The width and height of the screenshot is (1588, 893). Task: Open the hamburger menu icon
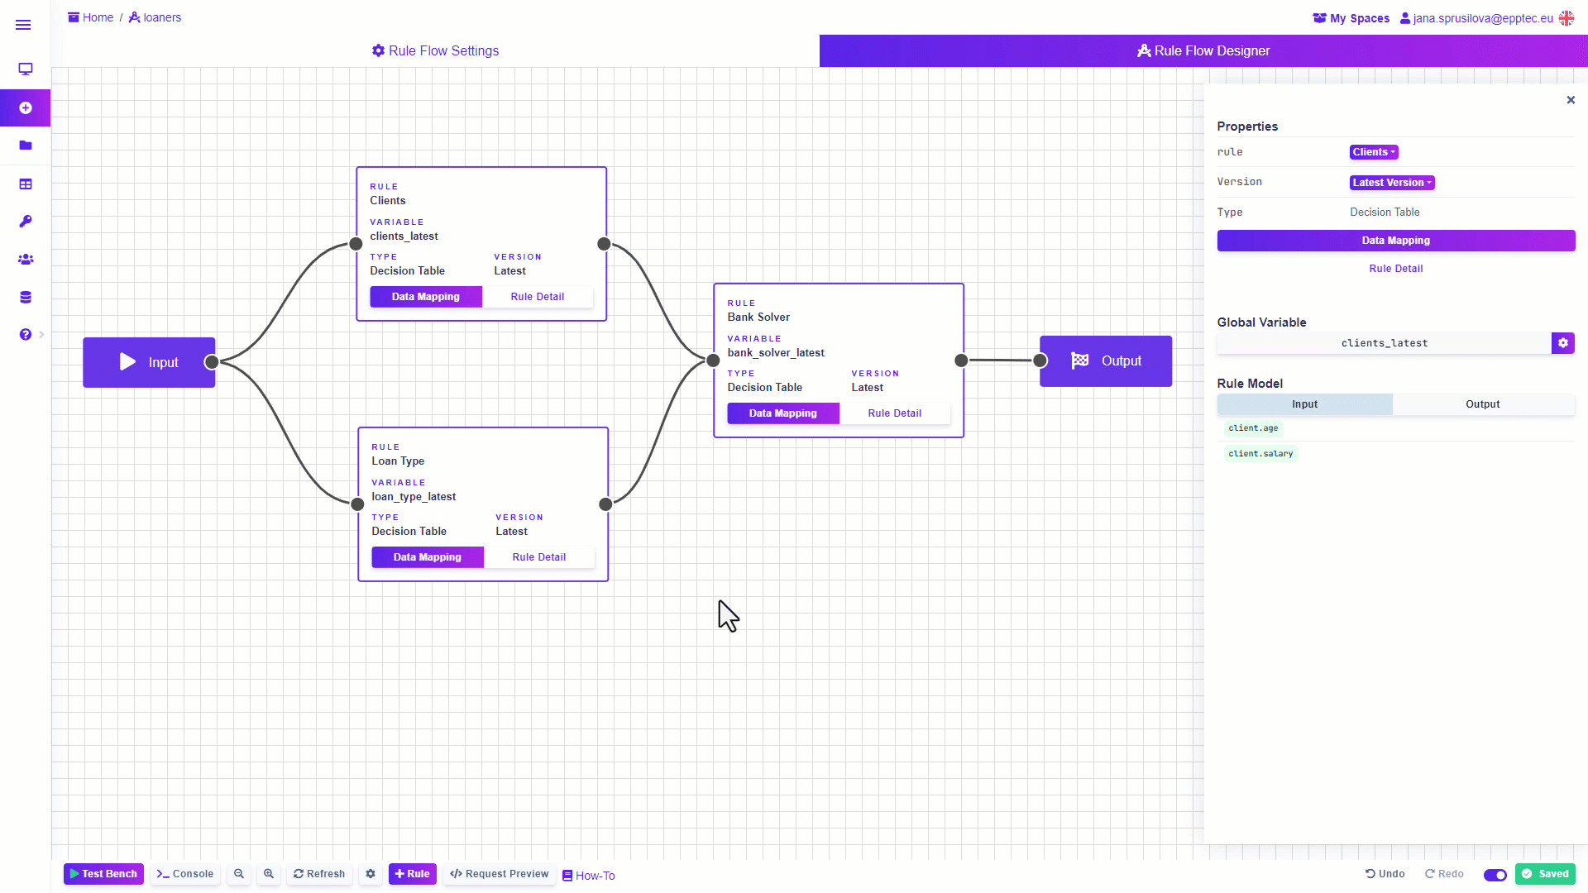23,25
